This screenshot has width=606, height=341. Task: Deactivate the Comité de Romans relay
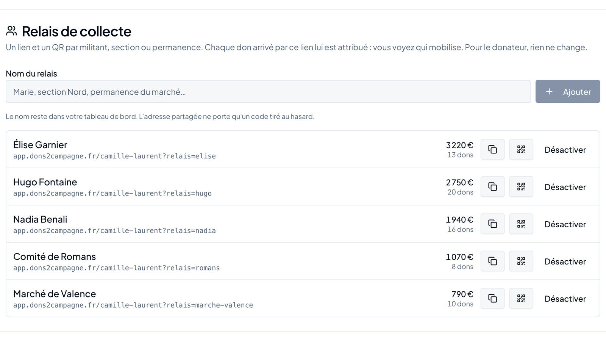(565, 261)
